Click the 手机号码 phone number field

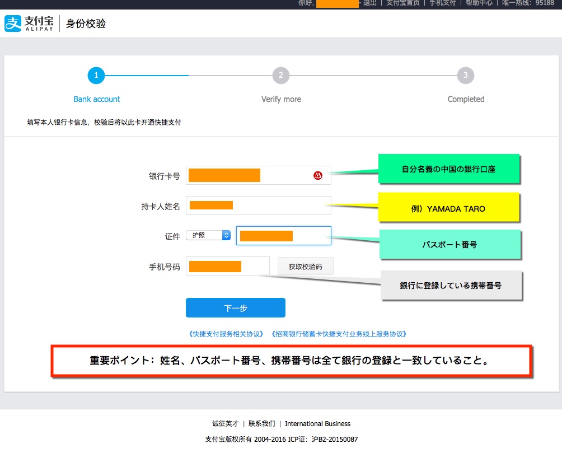(x=228, y=266)
